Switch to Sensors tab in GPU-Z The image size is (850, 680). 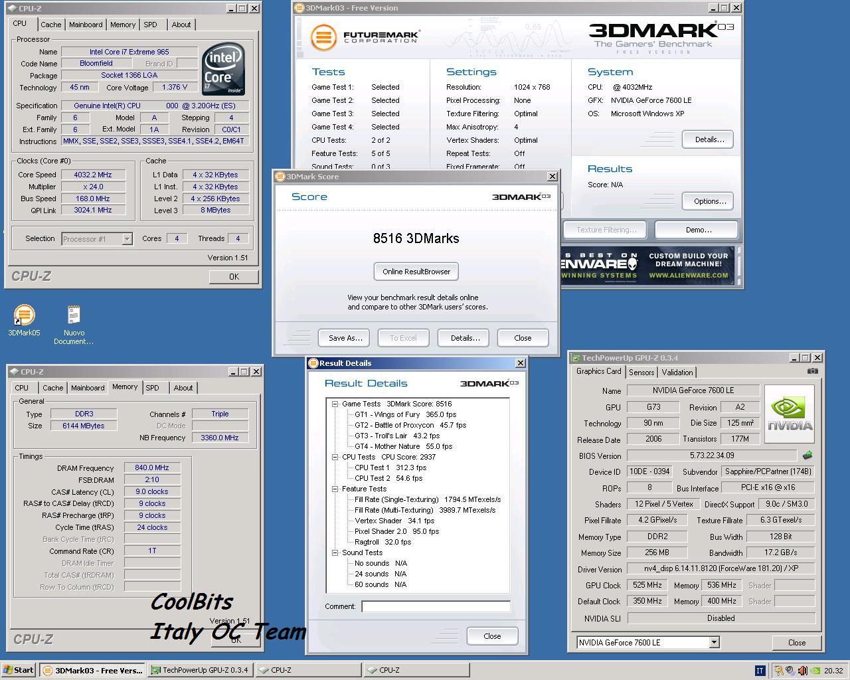(x=641, y=373)
